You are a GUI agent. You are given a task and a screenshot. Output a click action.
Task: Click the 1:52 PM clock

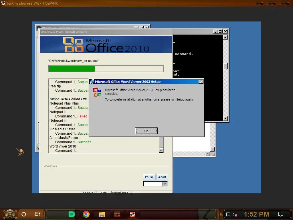click(x=257, y=214)
